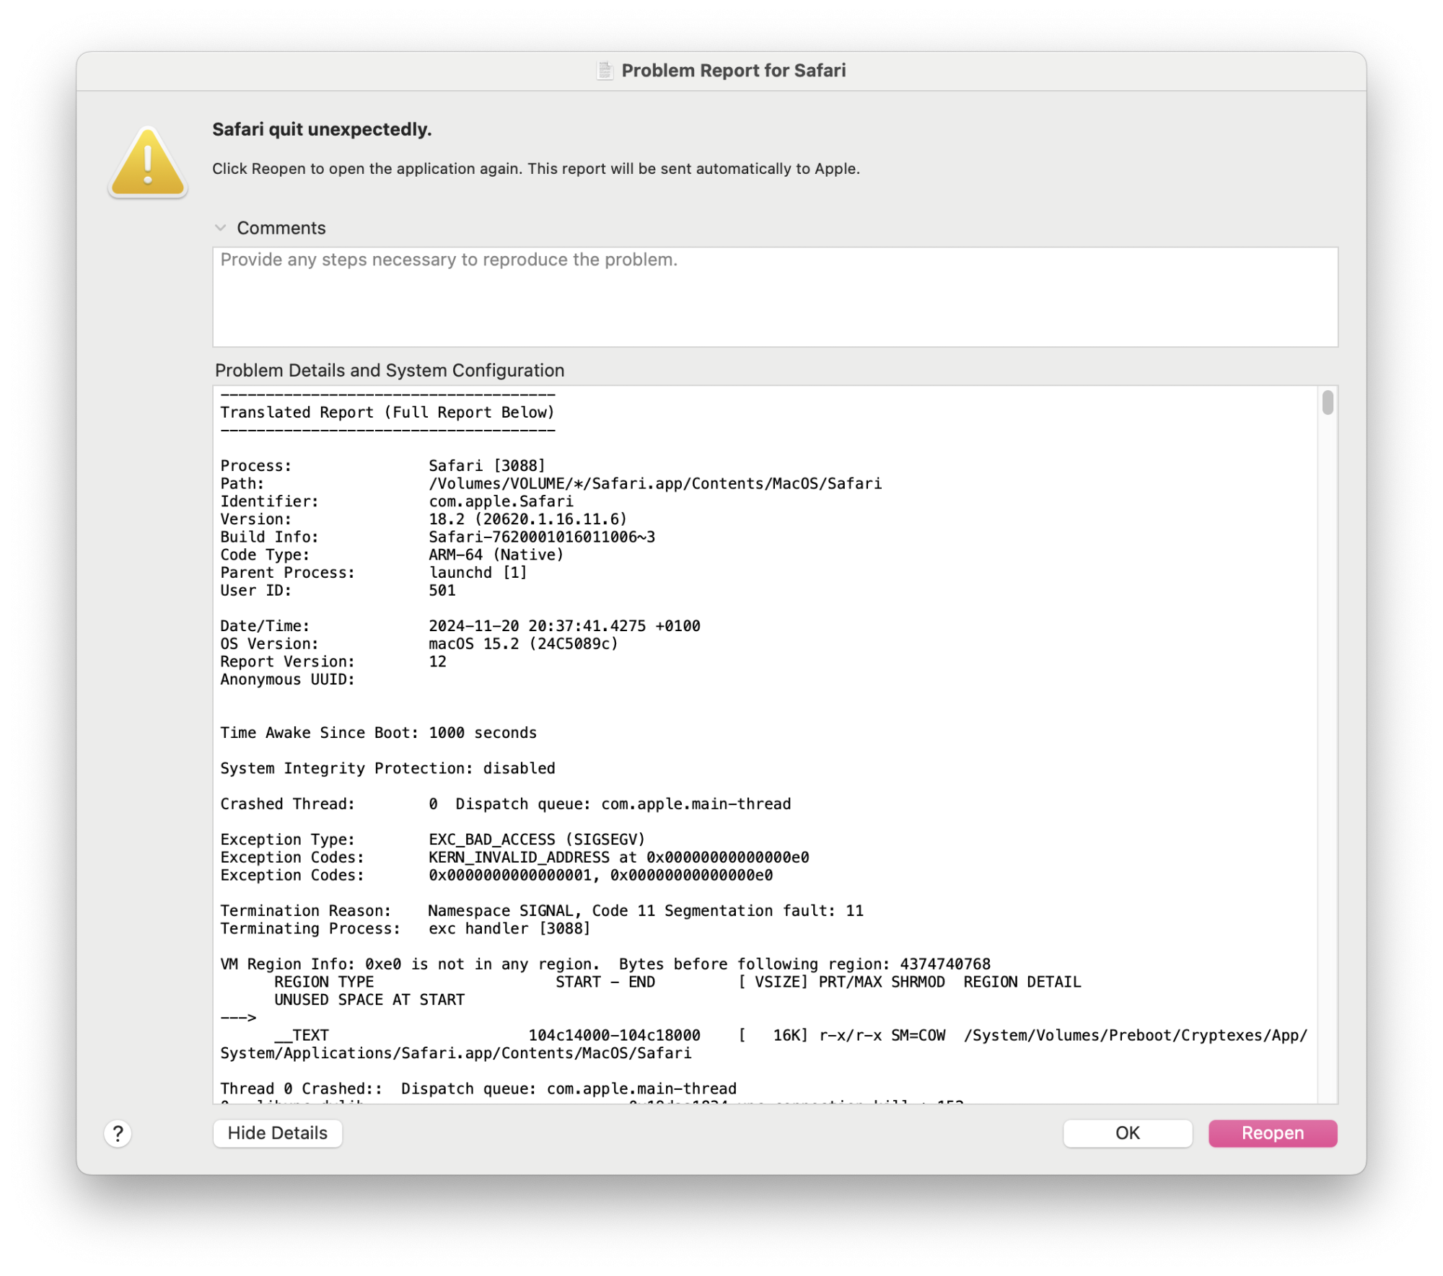
Task: Click the 'Problem Report for Safari' window title
Action: click(x=733, y=71)
